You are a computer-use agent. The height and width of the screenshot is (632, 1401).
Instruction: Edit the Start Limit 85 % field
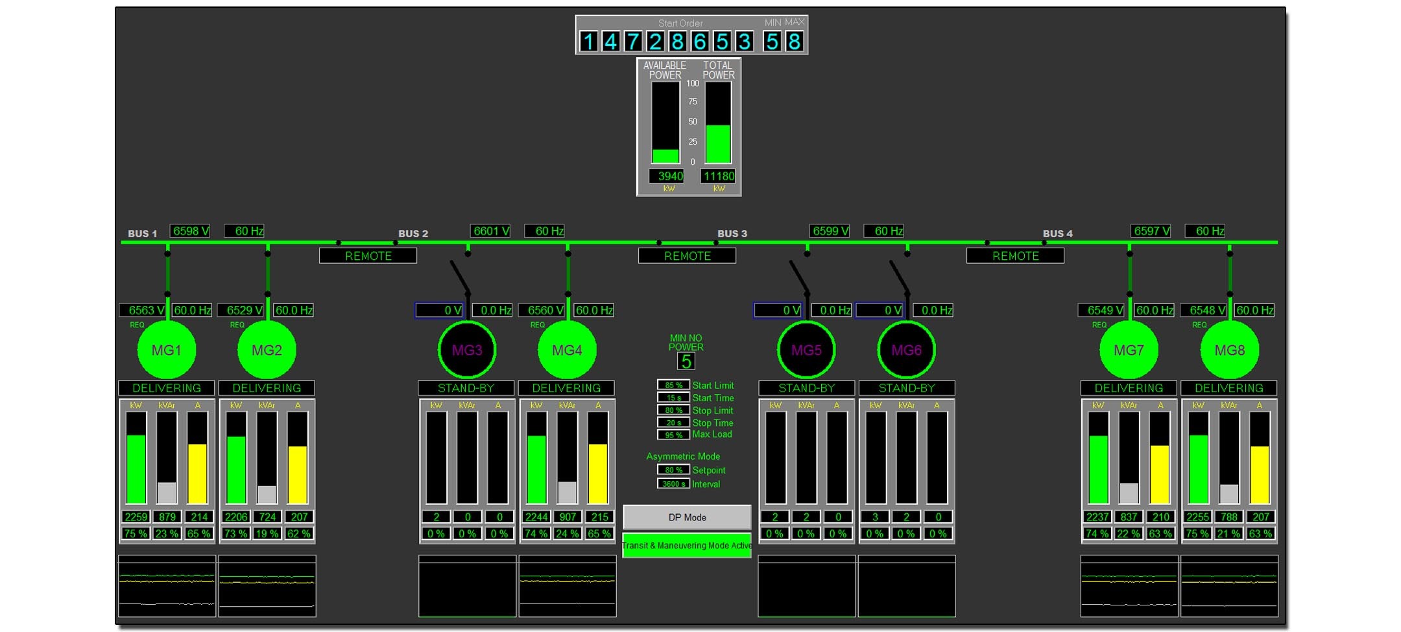pos(673,385)
